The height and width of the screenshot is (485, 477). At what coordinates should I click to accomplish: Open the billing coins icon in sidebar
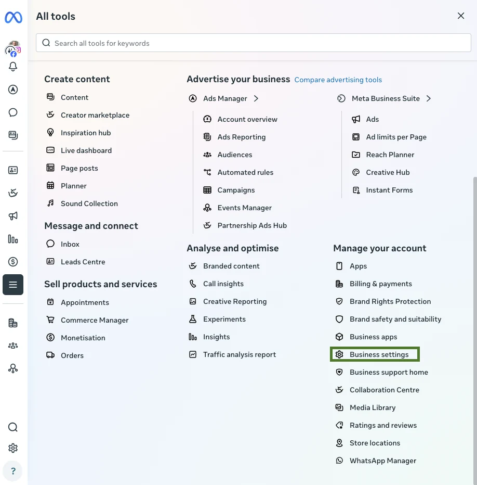point(13,323)
